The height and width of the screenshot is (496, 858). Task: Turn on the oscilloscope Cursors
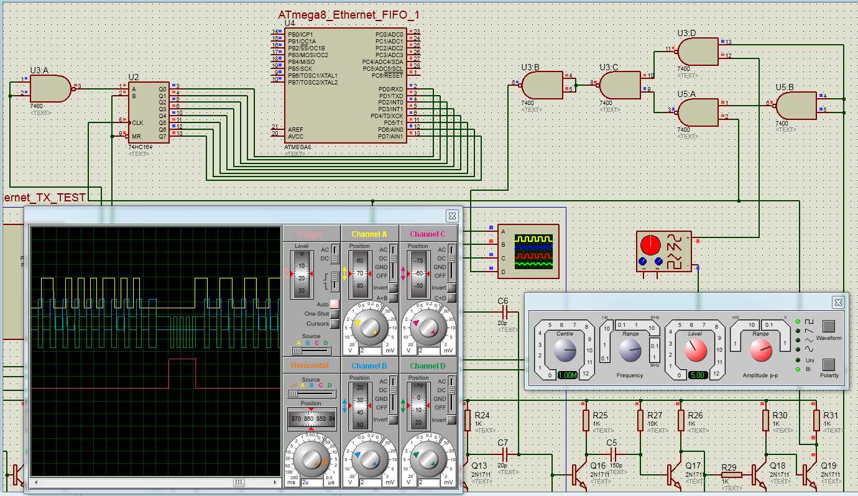coord(334,324)
